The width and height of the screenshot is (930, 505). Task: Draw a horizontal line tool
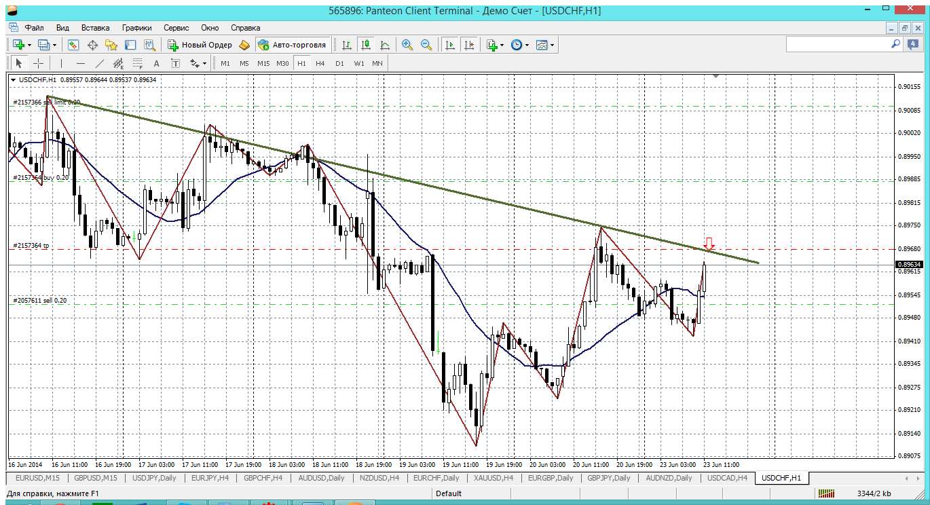click(x=81, y=63)
